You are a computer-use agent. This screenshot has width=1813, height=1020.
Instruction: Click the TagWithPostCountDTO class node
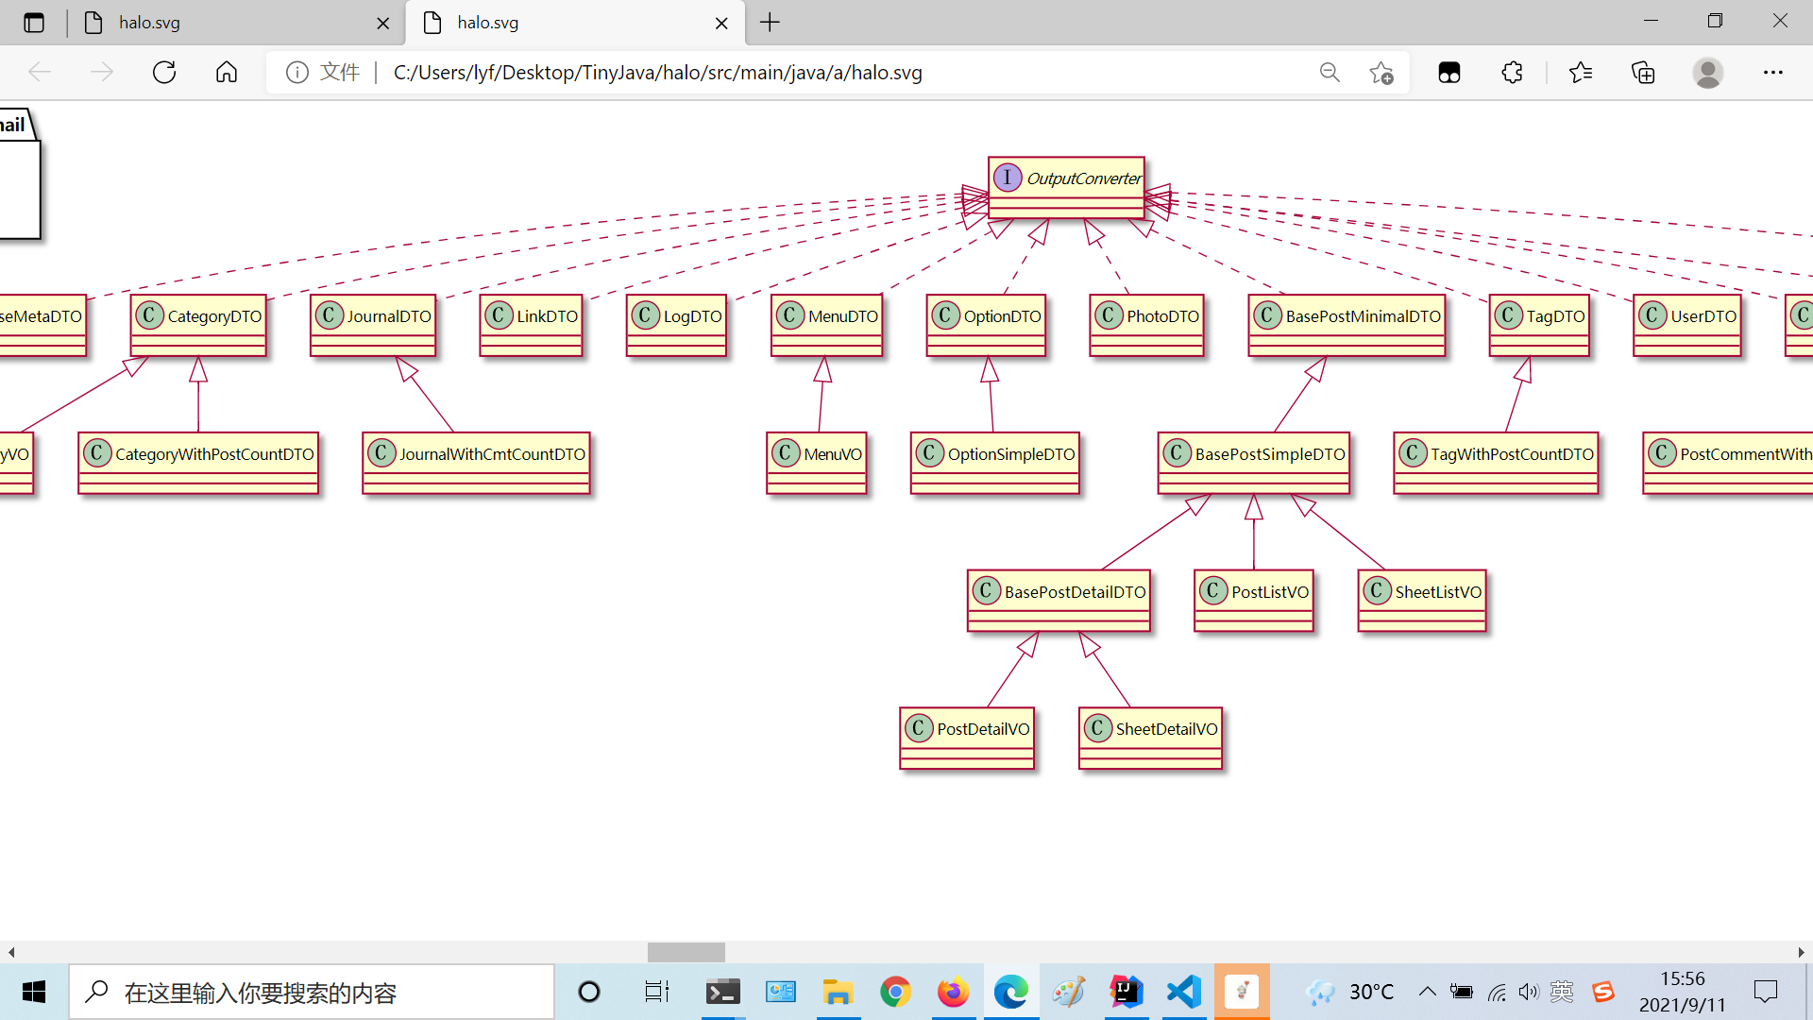tap(1496, 463)
